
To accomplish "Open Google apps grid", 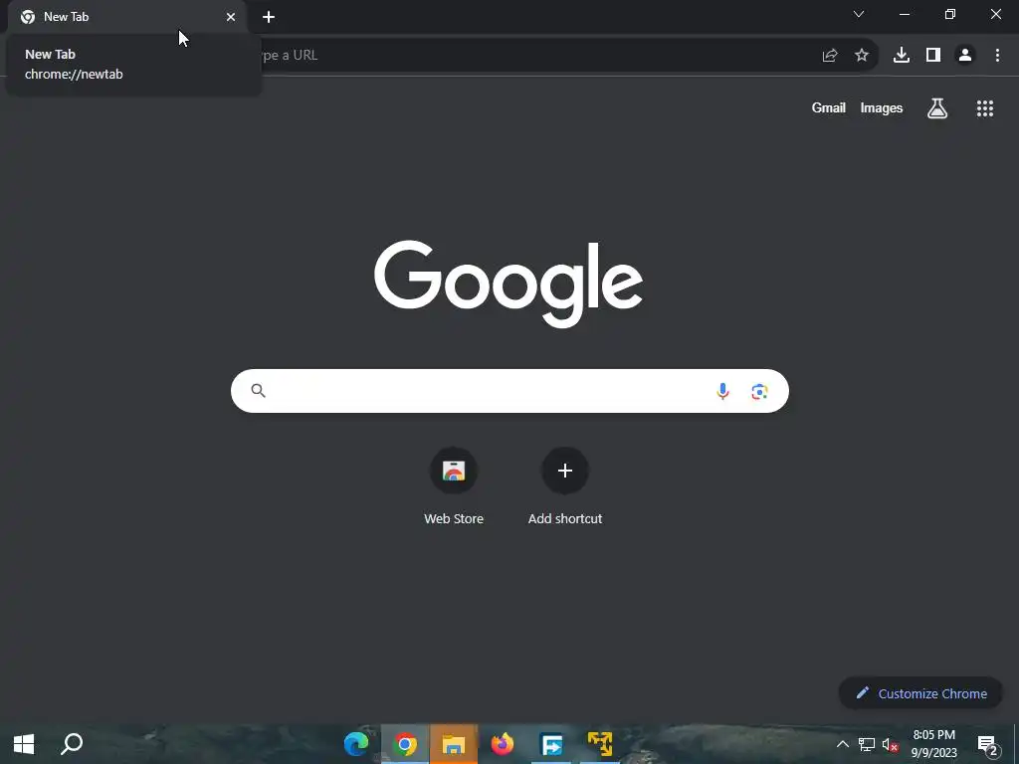I will click(x=985, y=108).
